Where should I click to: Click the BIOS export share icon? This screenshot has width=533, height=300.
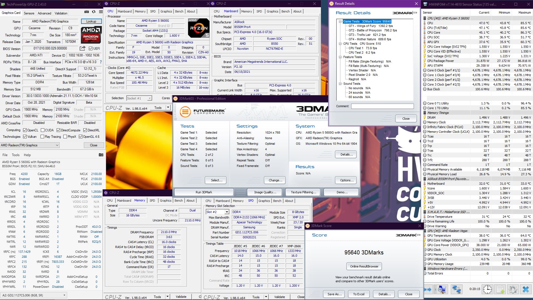(83, 48)
